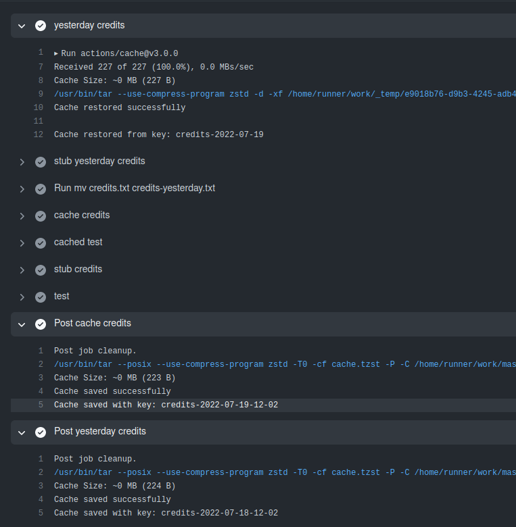Collapse the yesterday credits step
This screenshot has height=527, width=516.
[x=22, y=26]
